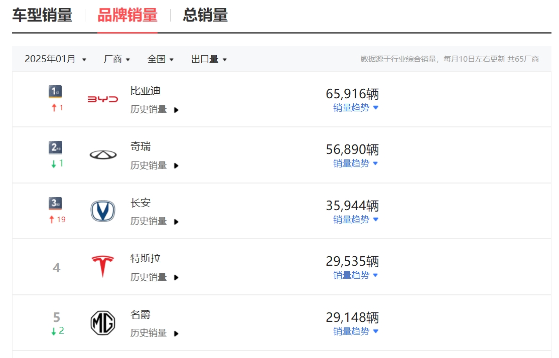Image resolution: width=559 pixels, height=358 pixels.
Task: Expand 销量趋势 for 特斯拉
Action: (x=355, y=275)
